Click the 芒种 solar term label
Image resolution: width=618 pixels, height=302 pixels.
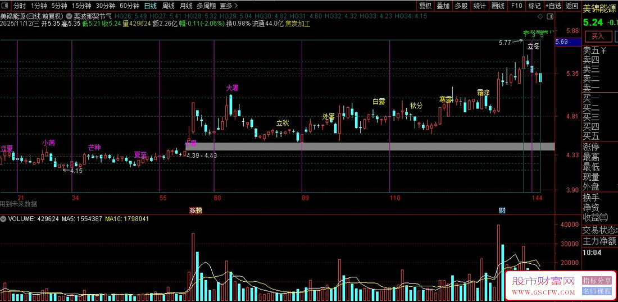94,148
